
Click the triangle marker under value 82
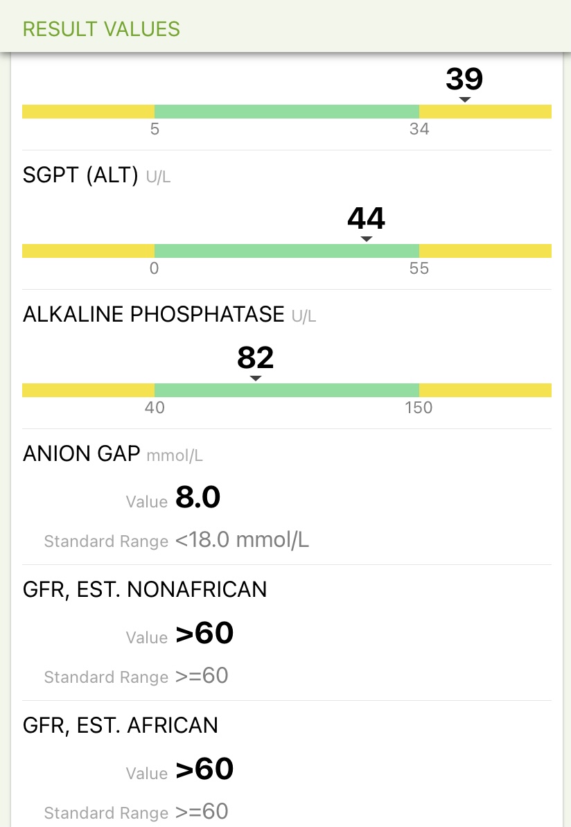(256, 378)
